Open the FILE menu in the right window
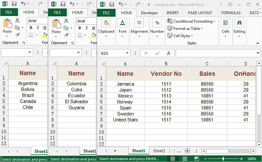 106,13
